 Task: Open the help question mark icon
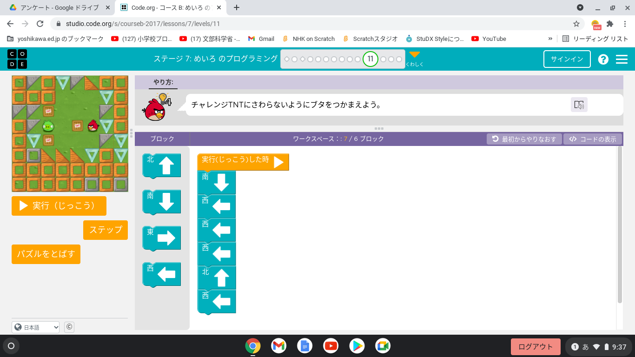click(x=603, y=59)
